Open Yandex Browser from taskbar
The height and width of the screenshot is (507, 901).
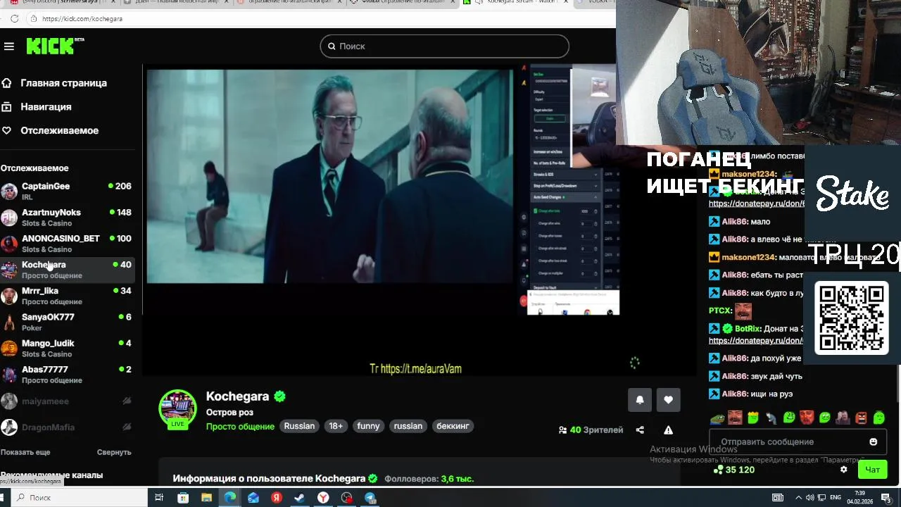point(323,498)
